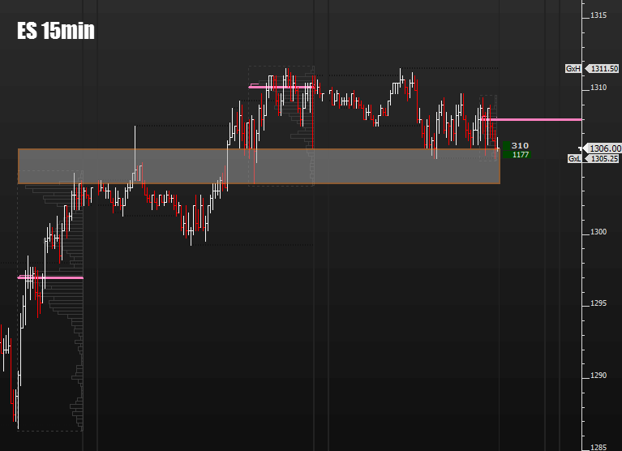The width and height of the screenshot is (622, 451).
Task: Select the 1305.25 price marker
Action: pyautogui.click(x=603, y=159)
